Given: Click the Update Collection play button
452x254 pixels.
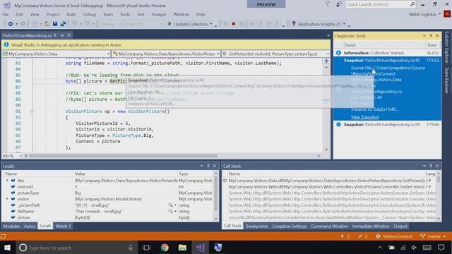Looking at the screenshot, I should point(188,24).
